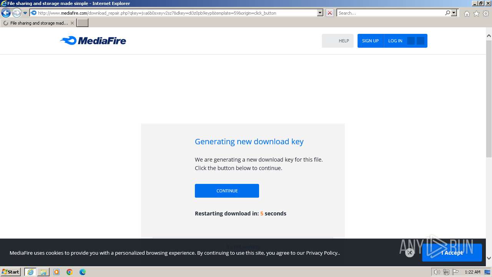Click I Accept on cookie notice
492x277 pixels.
(452, 253)
